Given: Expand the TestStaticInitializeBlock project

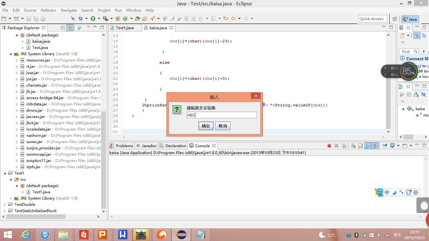Looking at the screenshot, I should pos(5,211).
